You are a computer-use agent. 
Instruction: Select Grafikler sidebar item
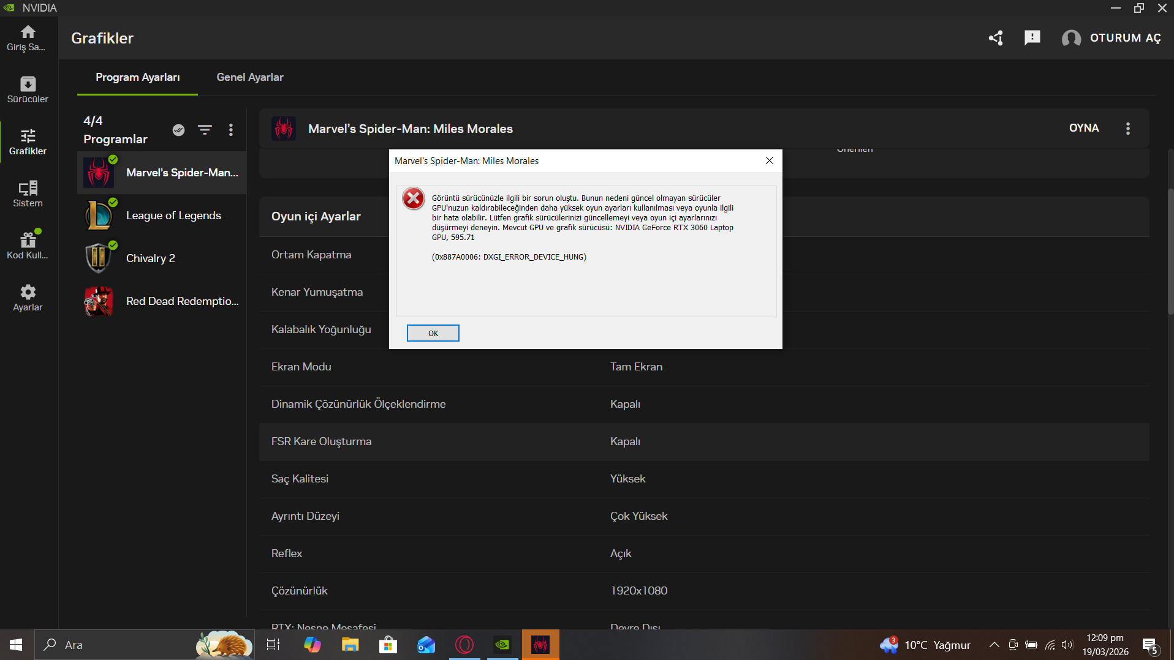click(28, 142)
